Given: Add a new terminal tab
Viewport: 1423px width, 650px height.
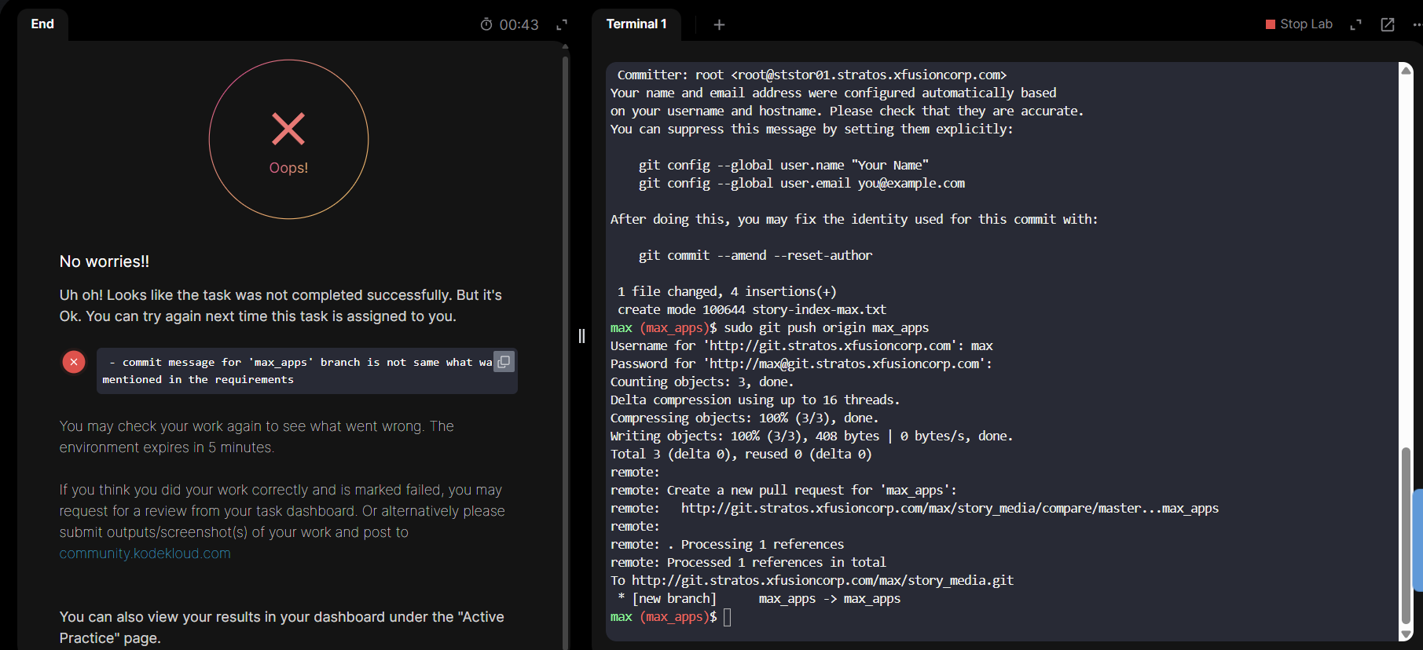Looking at the screenshot, I should (719, 24).
